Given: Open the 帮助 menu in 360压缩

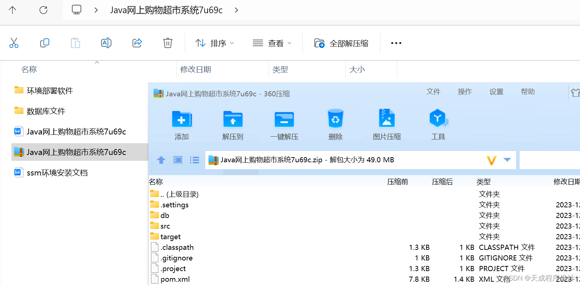Looking at the screenshot, I should click(x=528, y=92).
